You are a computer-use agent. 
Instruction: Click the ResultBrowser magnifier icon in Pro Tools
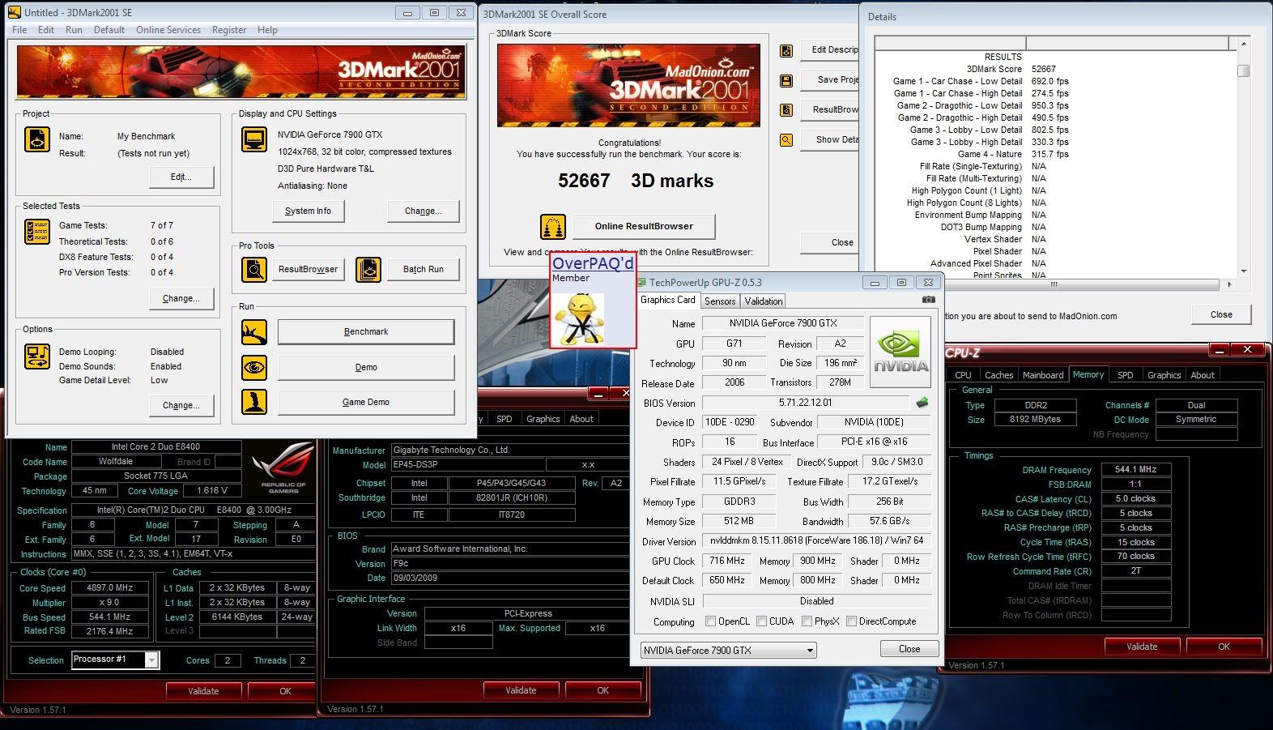(x=254, y=269)
